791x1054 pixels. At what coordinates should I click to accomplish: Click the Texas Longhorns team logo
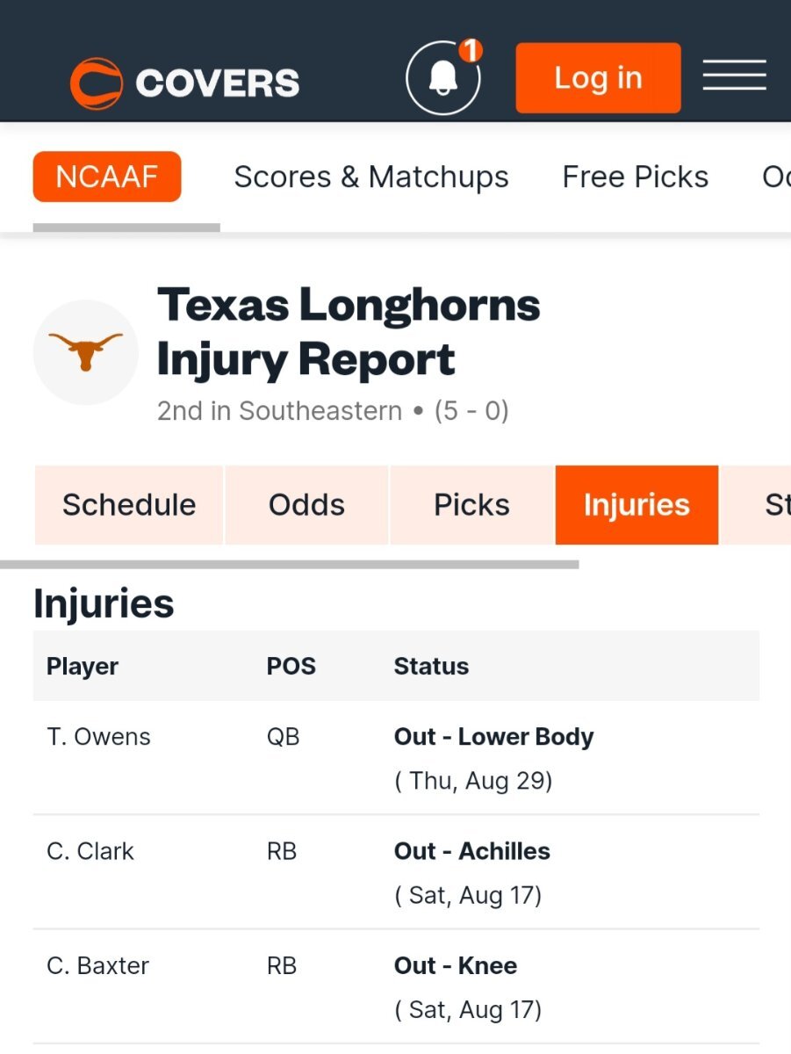(x=86, y=352)
